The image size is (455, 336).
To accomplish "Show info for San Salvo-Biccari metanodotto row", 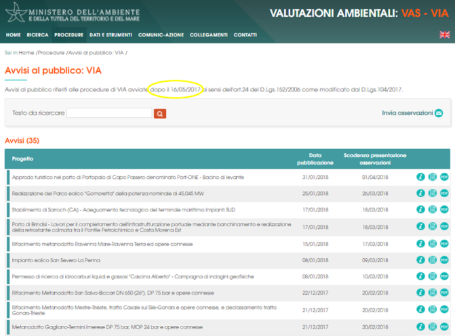I will point(420,293).
